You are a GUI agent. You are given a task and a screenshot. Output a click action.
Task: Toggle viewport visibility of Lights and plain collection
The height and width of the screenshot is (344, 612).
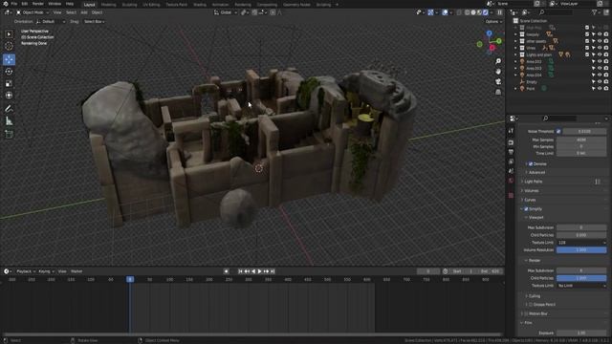click(x=600, y=54)
